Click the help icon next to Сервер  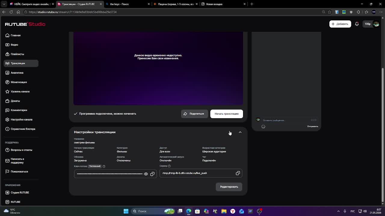tap(169, 166)
